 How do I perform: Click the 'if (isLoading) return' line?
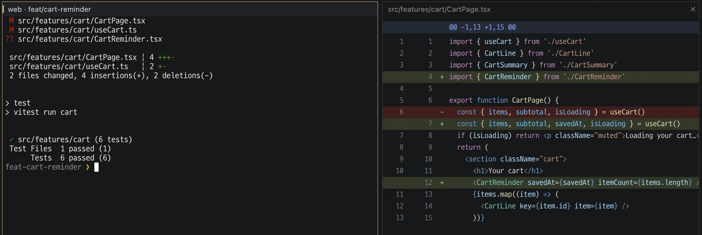pyautogui.click(x=541, y=136)
